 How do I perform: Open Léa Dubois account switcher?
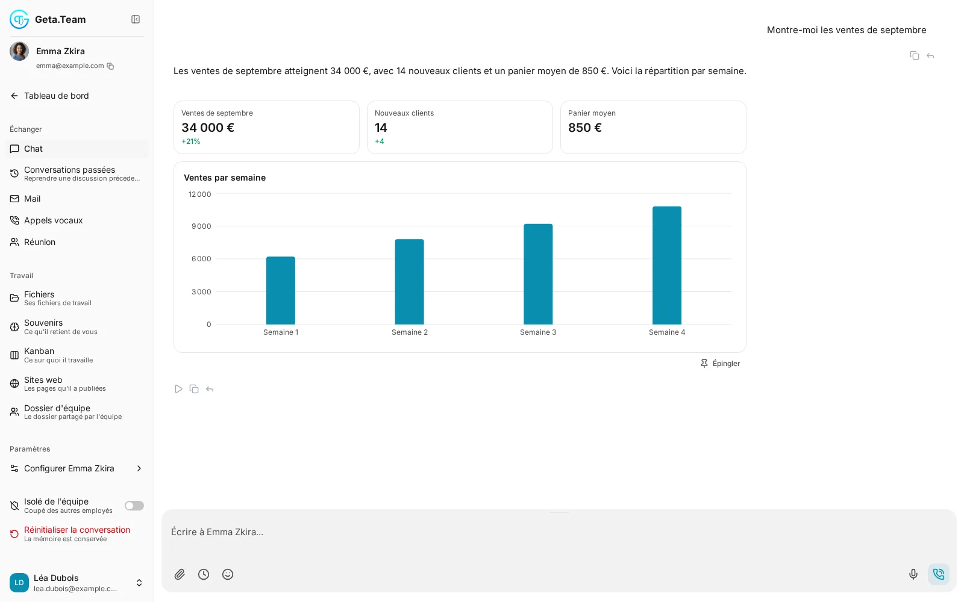point(77,583)
